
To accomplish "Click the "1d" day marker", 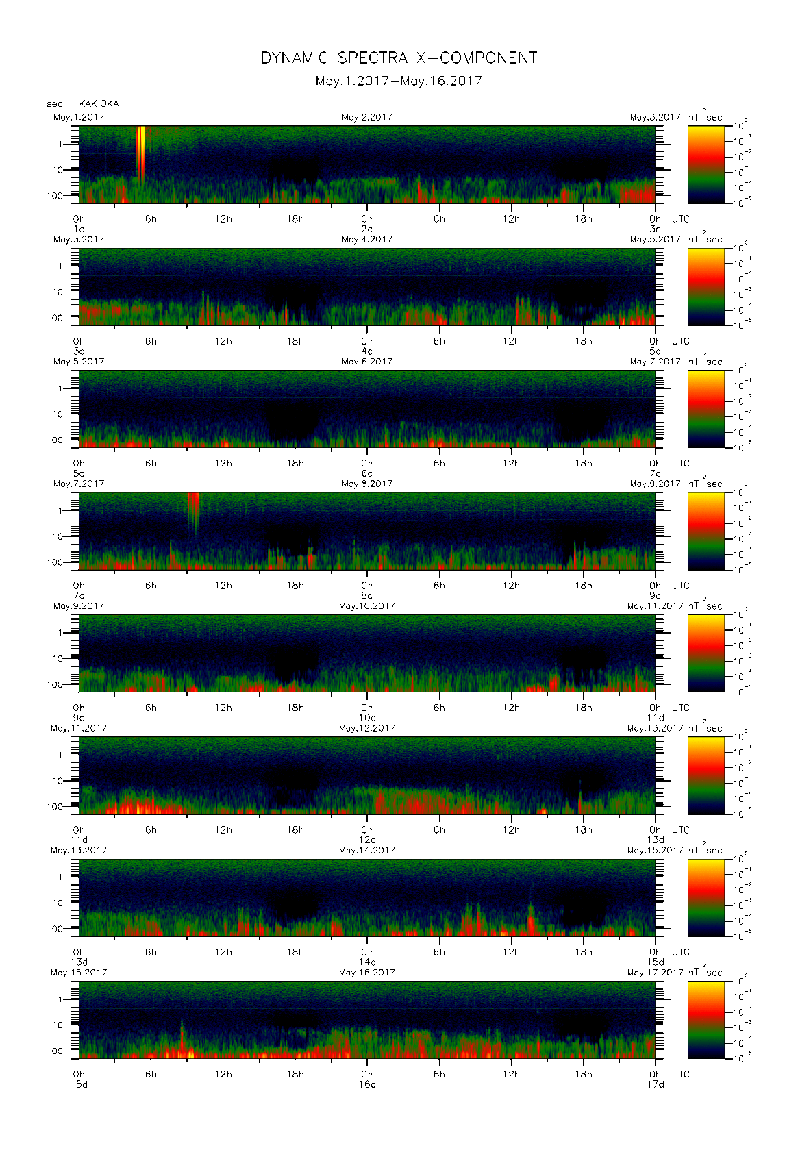I will pos(79,229).
